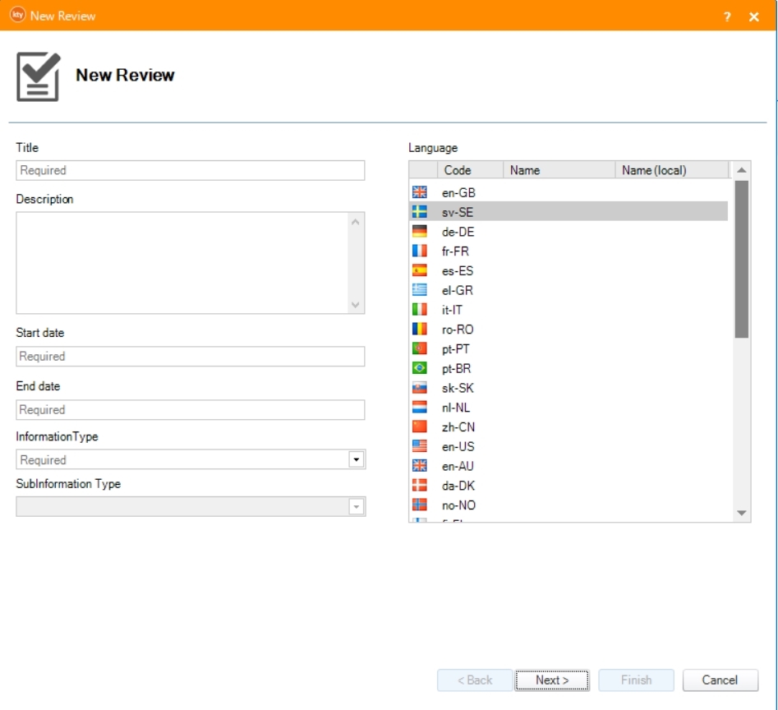Click the US flag icon for en-US
The height and width of the screenshot is (710, 778).
point(419,447)
